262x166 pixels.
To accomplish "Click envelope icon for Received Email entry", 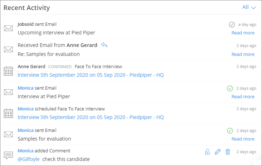I will pos(8,49).
